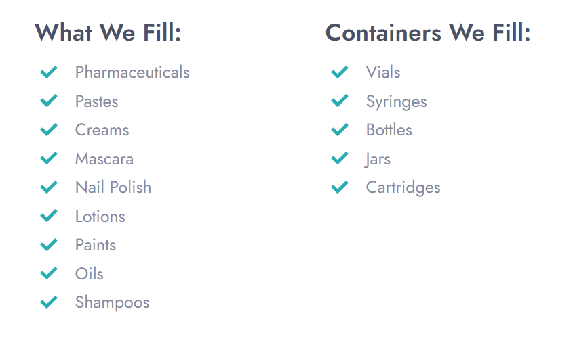This screenshot has height=341, width=573.
Task: Click the Containers We Fill heading
Action: [x=428, y=32]
